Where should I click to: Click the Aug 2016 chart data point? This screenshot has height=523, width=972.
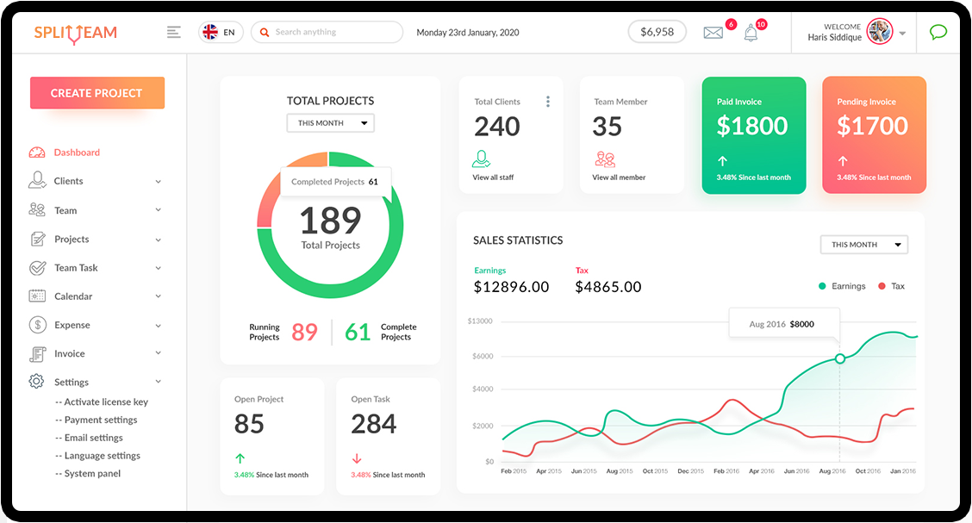pos(840,358)
